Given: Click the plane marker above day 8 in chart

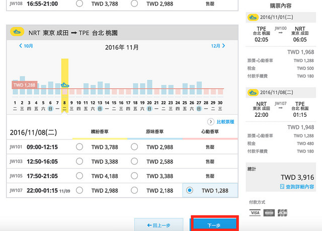Looking at the screenshot, I should point(64,85).
